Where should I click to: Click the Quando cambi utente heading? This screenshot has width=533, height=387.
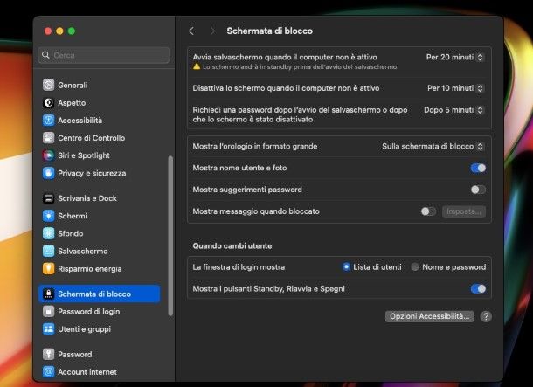232,246
